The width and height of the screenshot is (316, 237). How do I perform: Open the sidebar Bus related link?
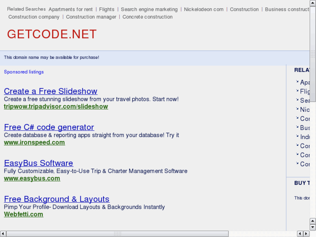pyautogui.click(x=305, y=128)
